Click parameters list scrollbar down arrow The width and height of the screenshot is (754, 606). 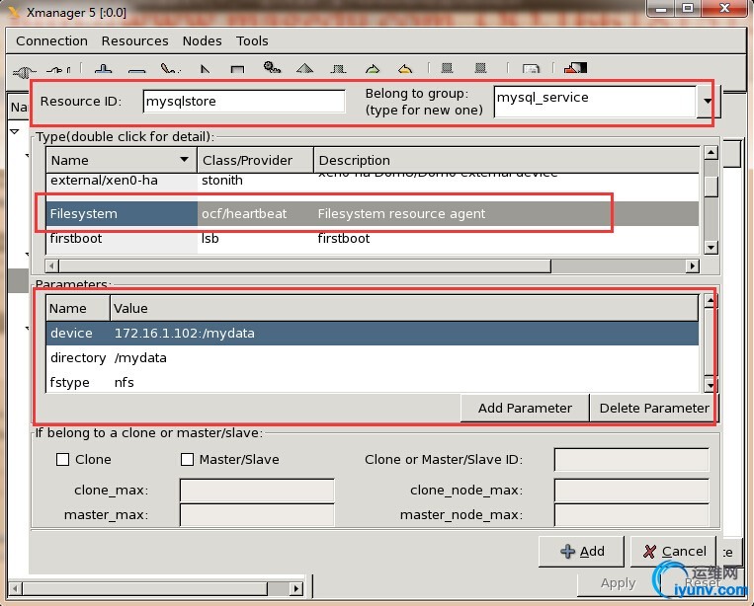point(711,385)
